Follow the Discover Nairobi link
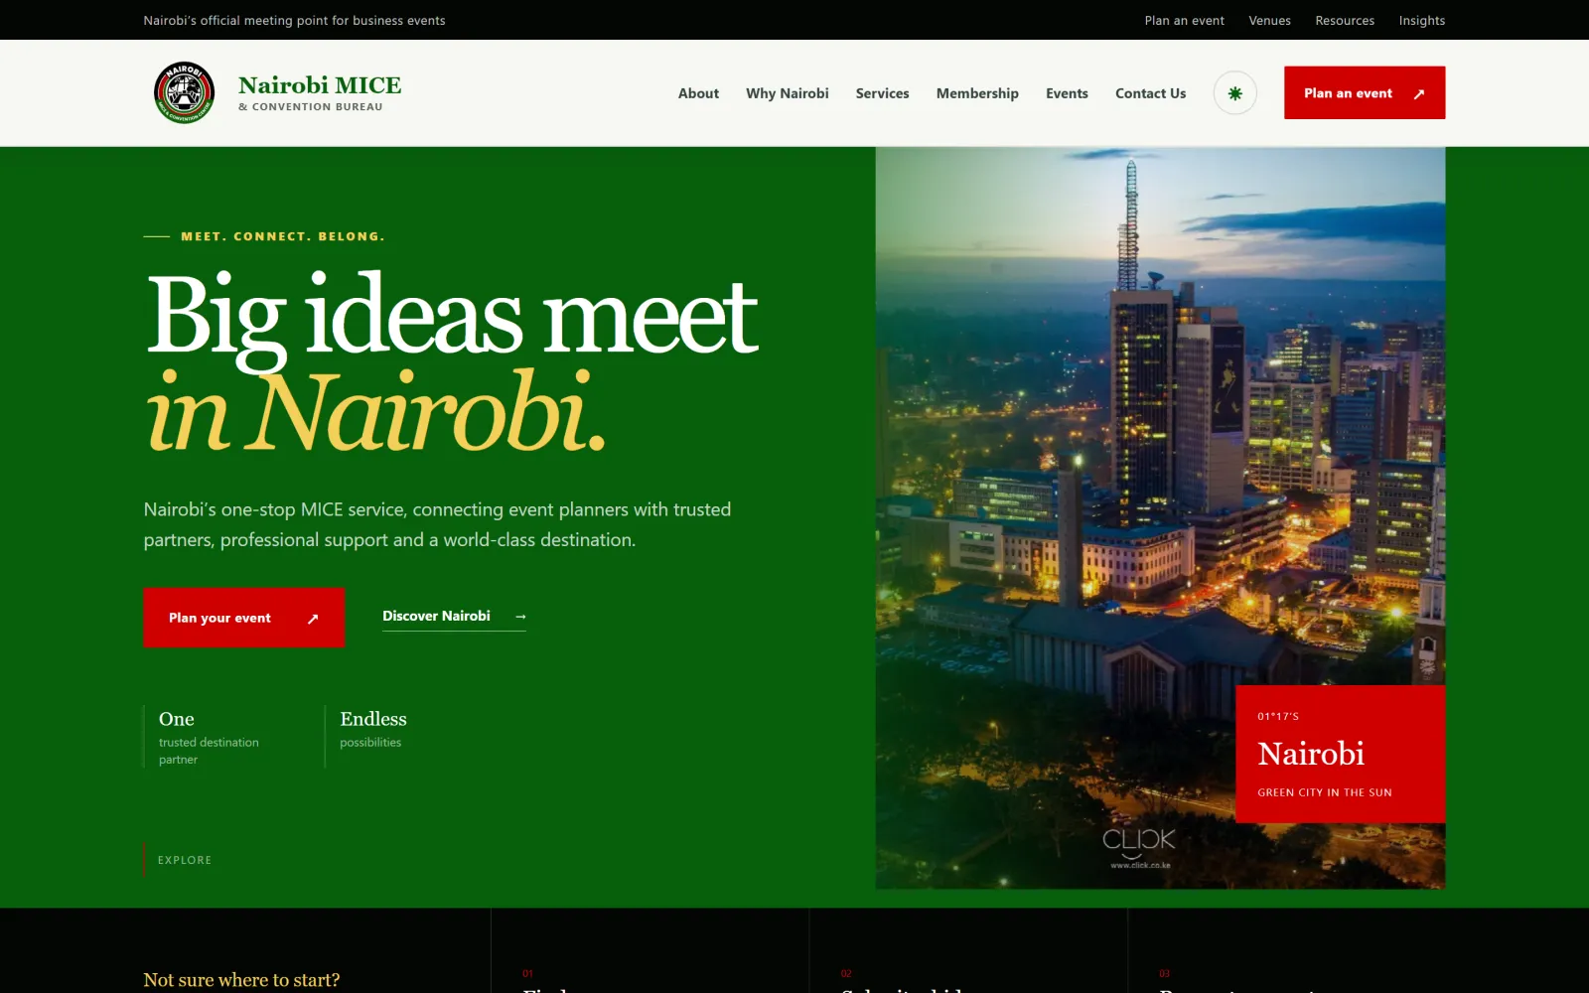Screen dimensions: 1589x993 (454, 617)
